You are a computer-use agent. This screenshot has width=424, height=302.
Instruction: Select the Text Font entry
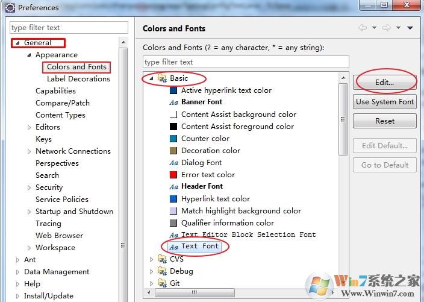[200, 247]
